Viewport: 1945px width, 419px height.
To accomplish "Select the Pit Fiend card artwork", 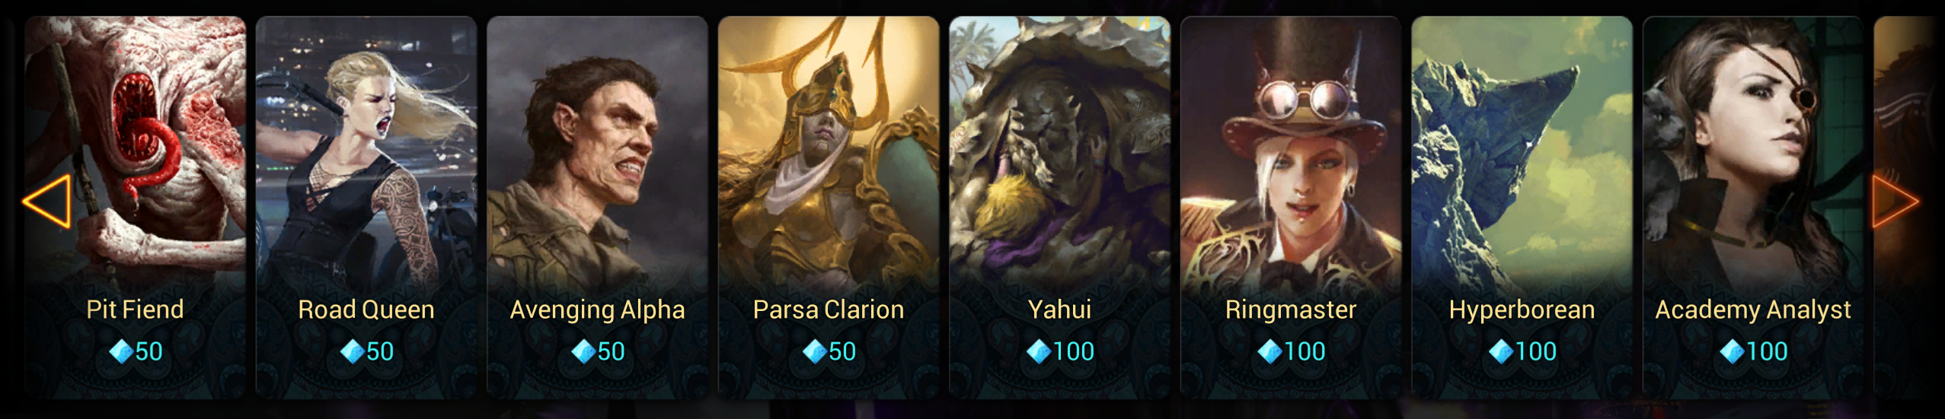I will click(136, 152).
